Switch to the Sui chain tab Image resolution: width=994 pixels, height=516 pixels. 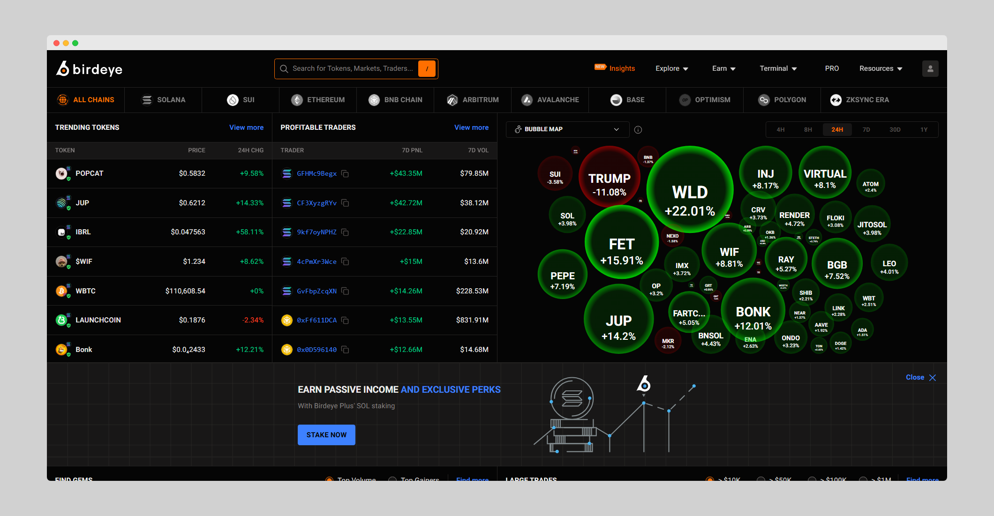coord(241,100)
